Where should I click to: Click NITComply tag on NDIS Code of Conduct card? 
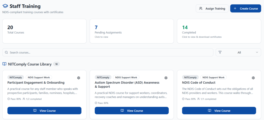pos(190,77)
